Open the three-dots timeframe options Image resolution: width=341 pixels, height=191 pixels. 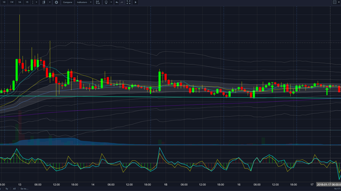[x=33, y=2]
